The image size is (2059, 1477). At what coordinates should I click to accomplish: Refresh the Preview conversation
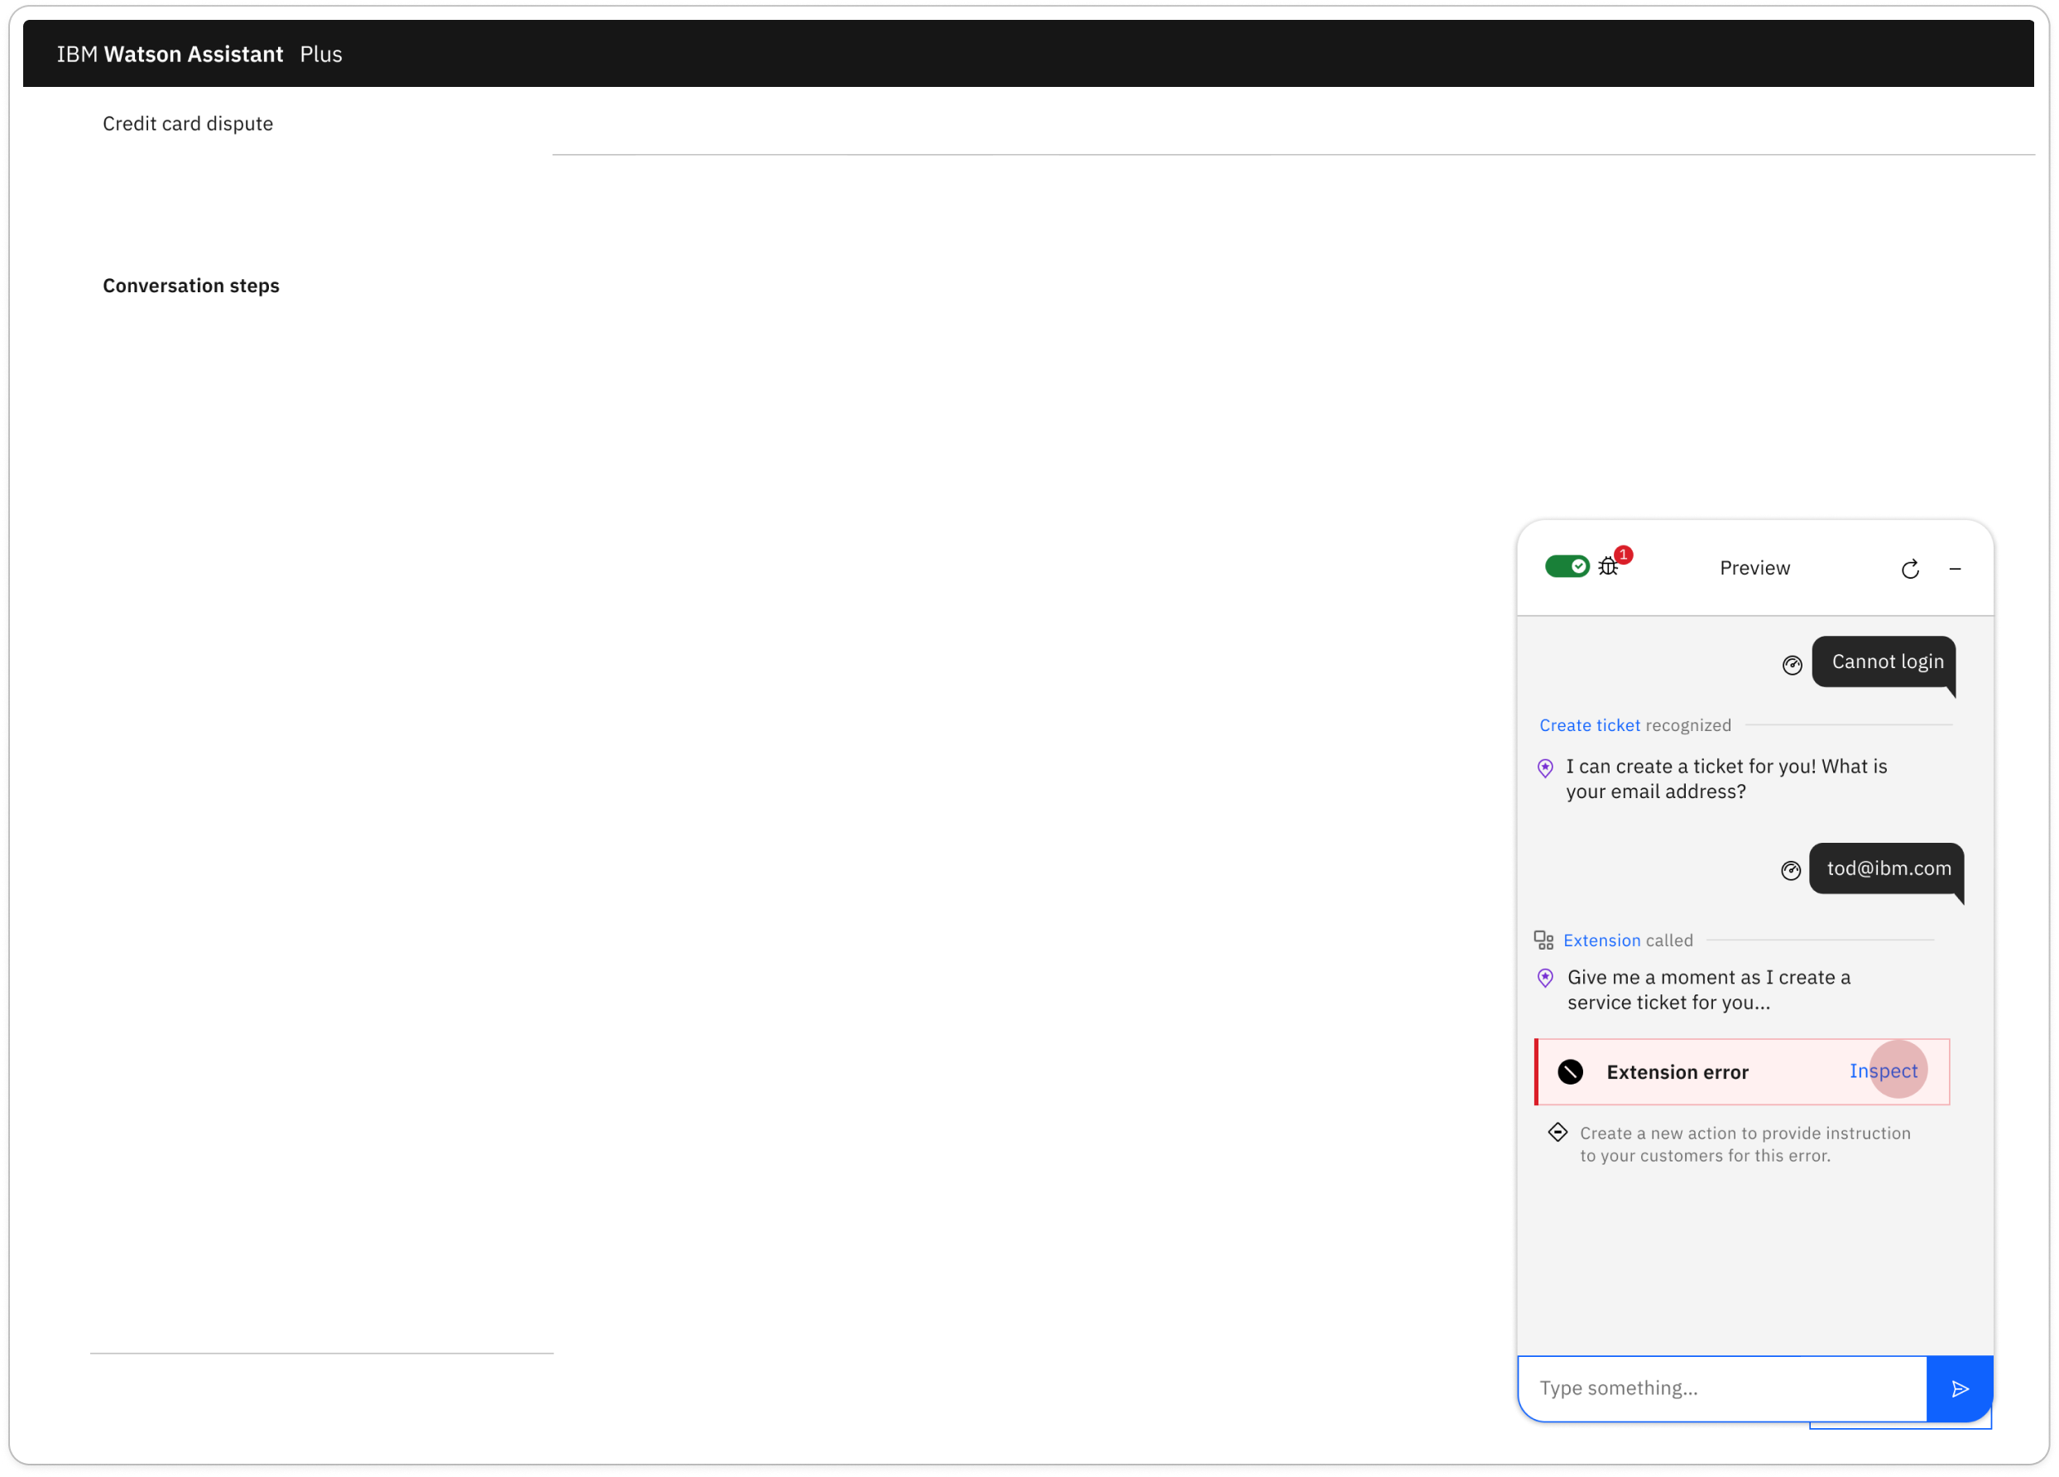pos(1910,568)
